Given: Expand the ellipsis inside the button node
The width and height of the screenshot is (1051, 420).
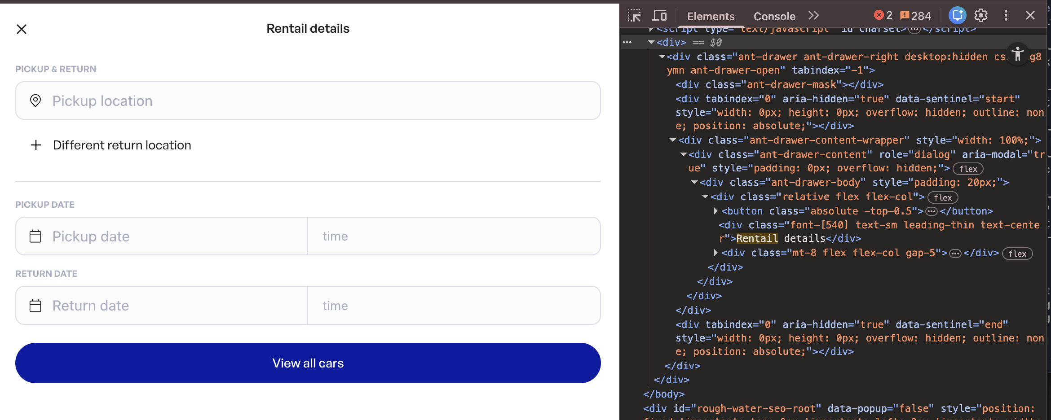Looking at the screenshot, I should coord(932,211).
